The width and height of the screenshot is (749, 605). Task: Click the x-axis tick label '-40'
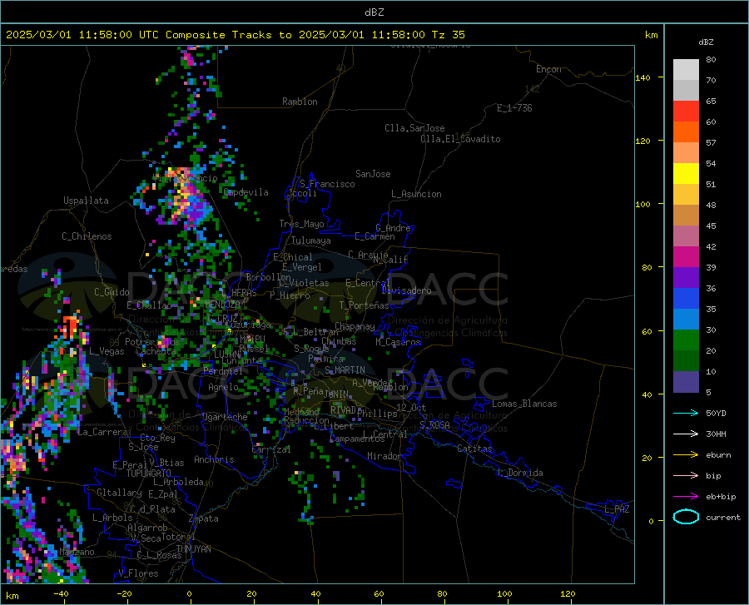tap(61, 593)
